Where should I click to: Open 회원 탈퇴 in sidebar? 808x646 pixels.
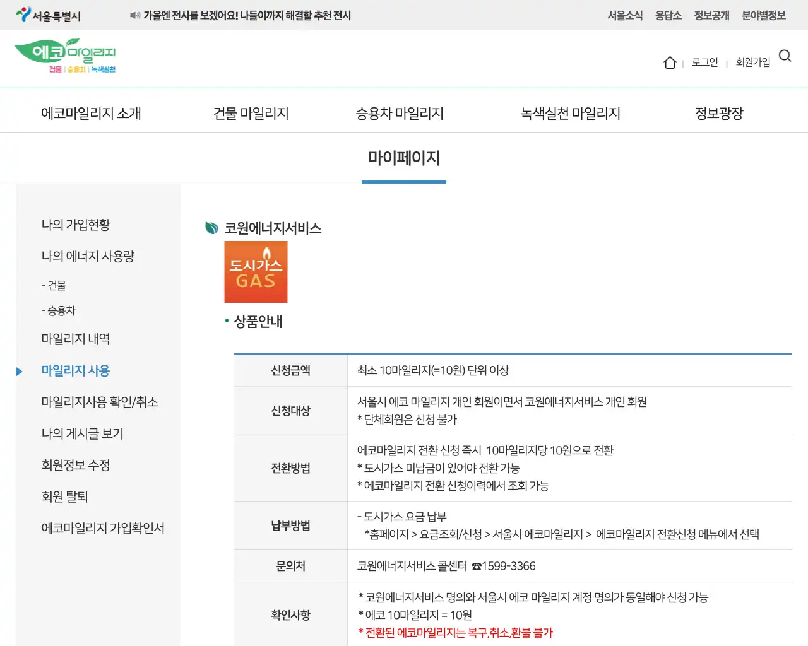point(64,496)
